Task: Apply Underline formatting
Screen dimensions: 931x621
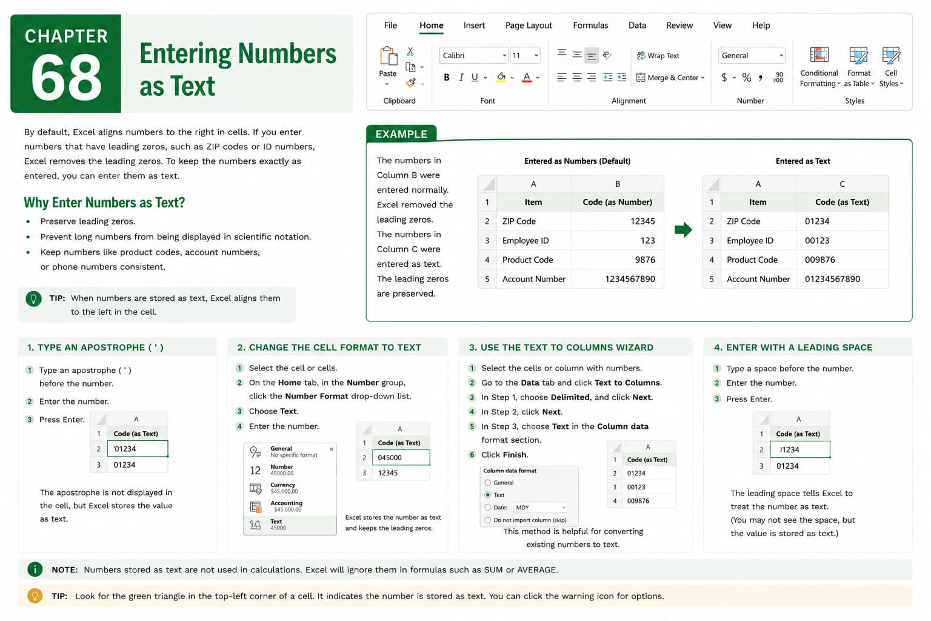Action: pos(475,78)
